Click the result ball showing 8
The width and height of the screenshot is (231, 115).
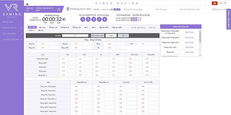94,19
